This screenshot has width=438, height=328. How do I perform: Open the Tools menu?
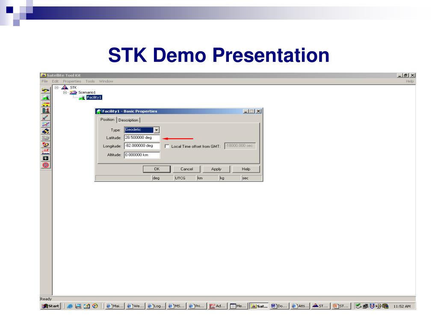(90, 82)
